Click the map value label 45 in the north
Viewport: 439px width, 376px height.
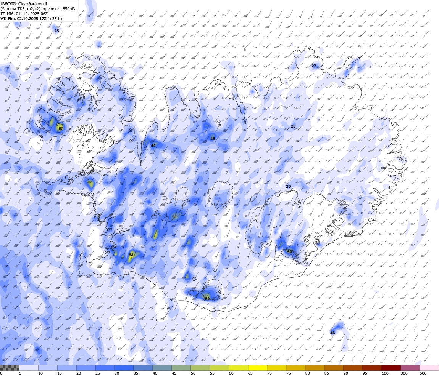213,139
